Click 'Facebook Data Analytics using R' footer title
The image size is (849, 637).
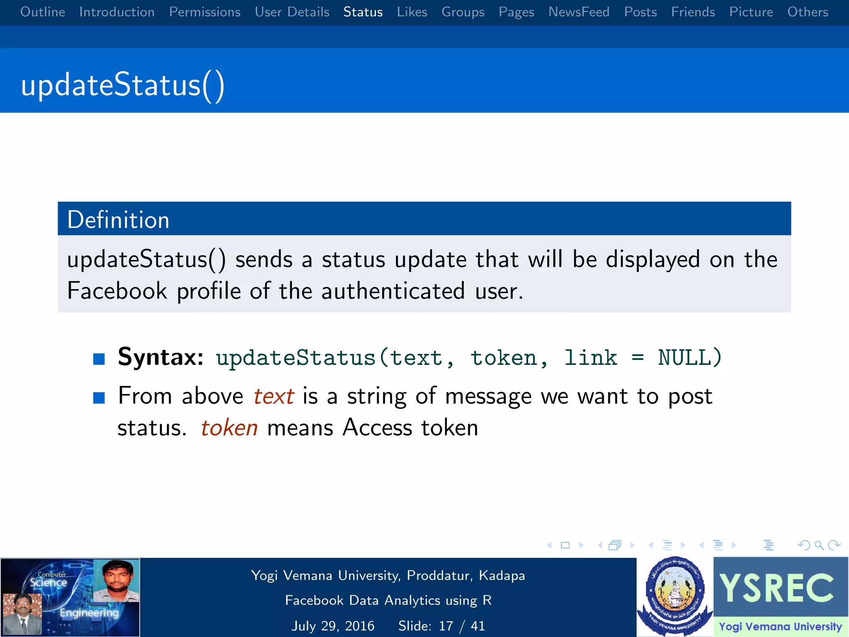tap(388, 601)
